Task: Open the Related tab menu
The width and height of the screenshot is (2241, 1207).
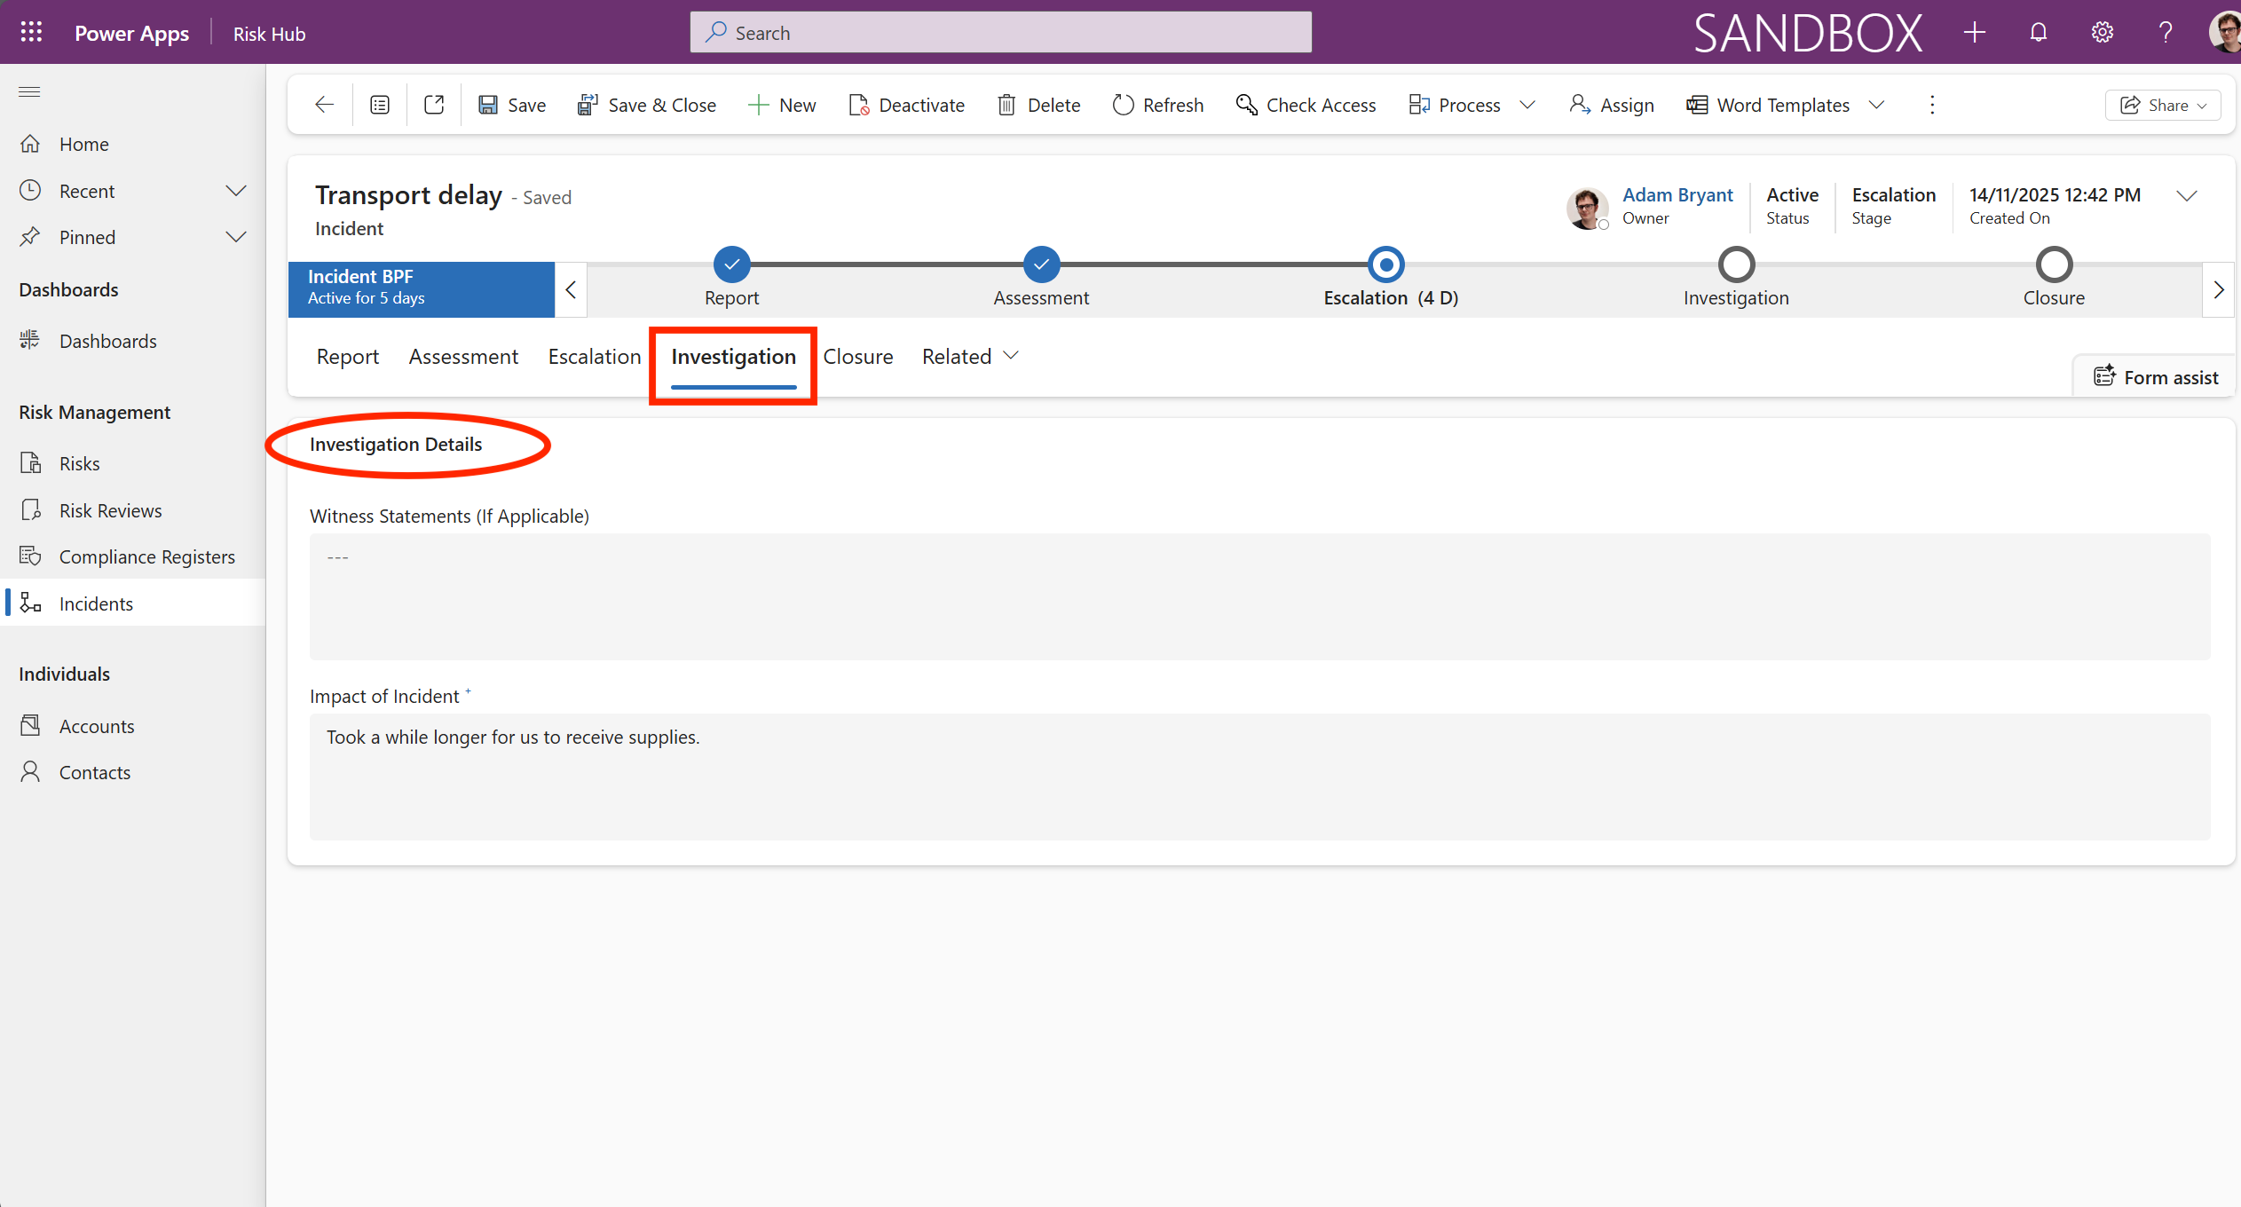Action: pos(970,357)
